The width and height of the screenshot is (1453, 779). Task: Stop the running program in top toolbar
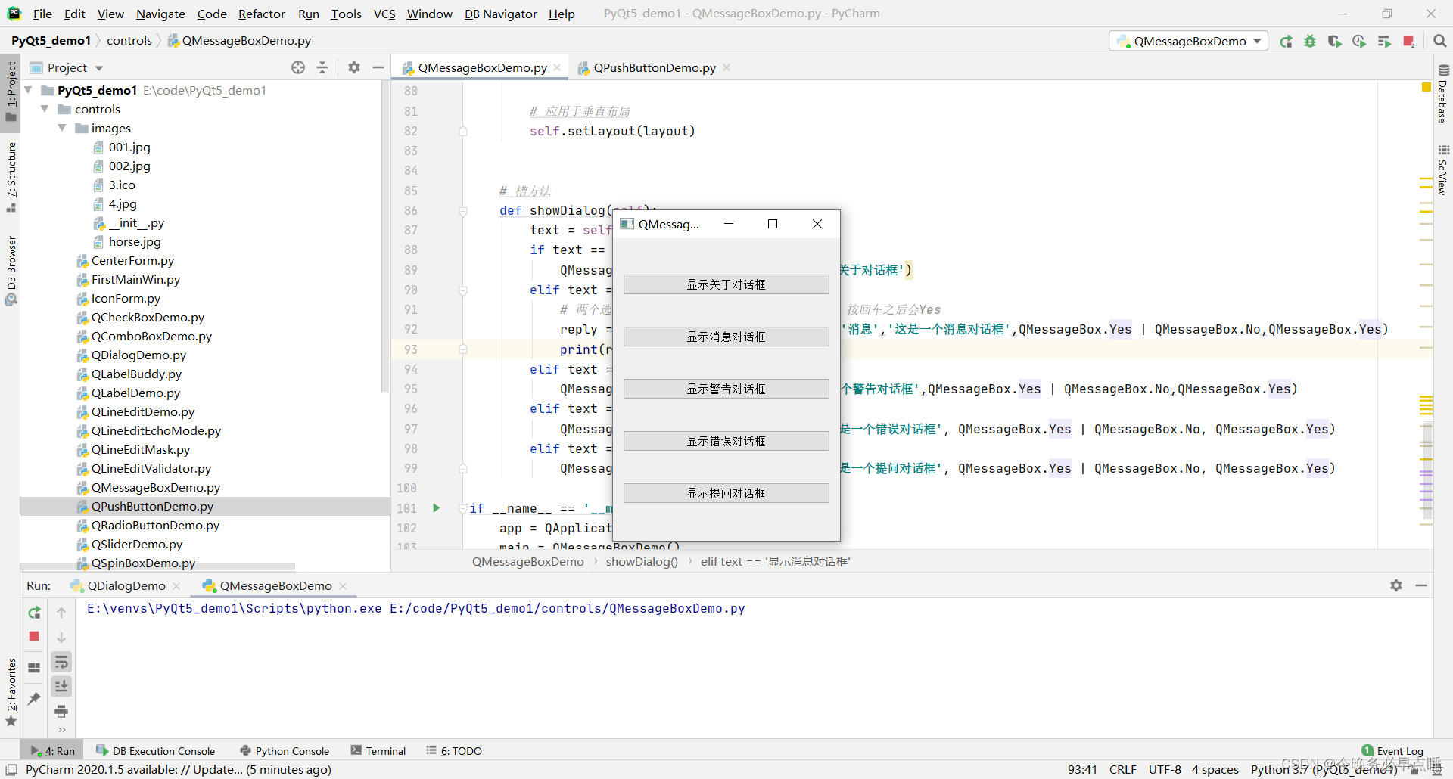1408,42
